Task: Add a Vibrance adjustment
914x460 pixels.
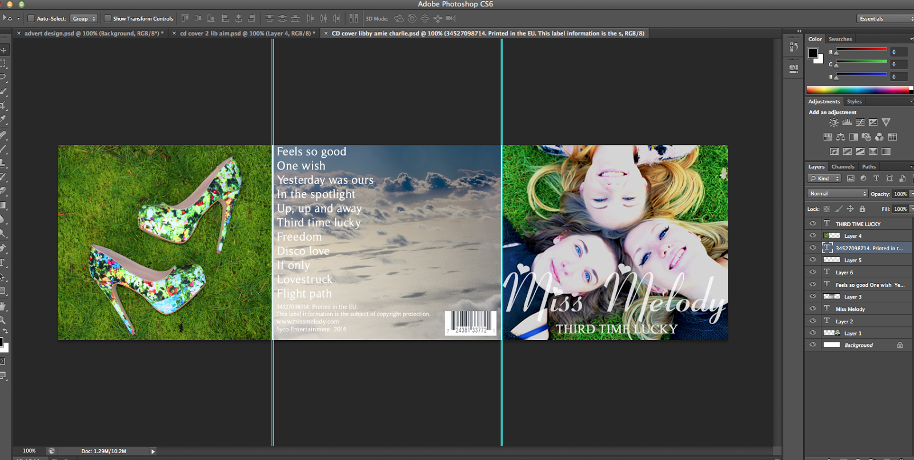Action: (x=886, y=122)
